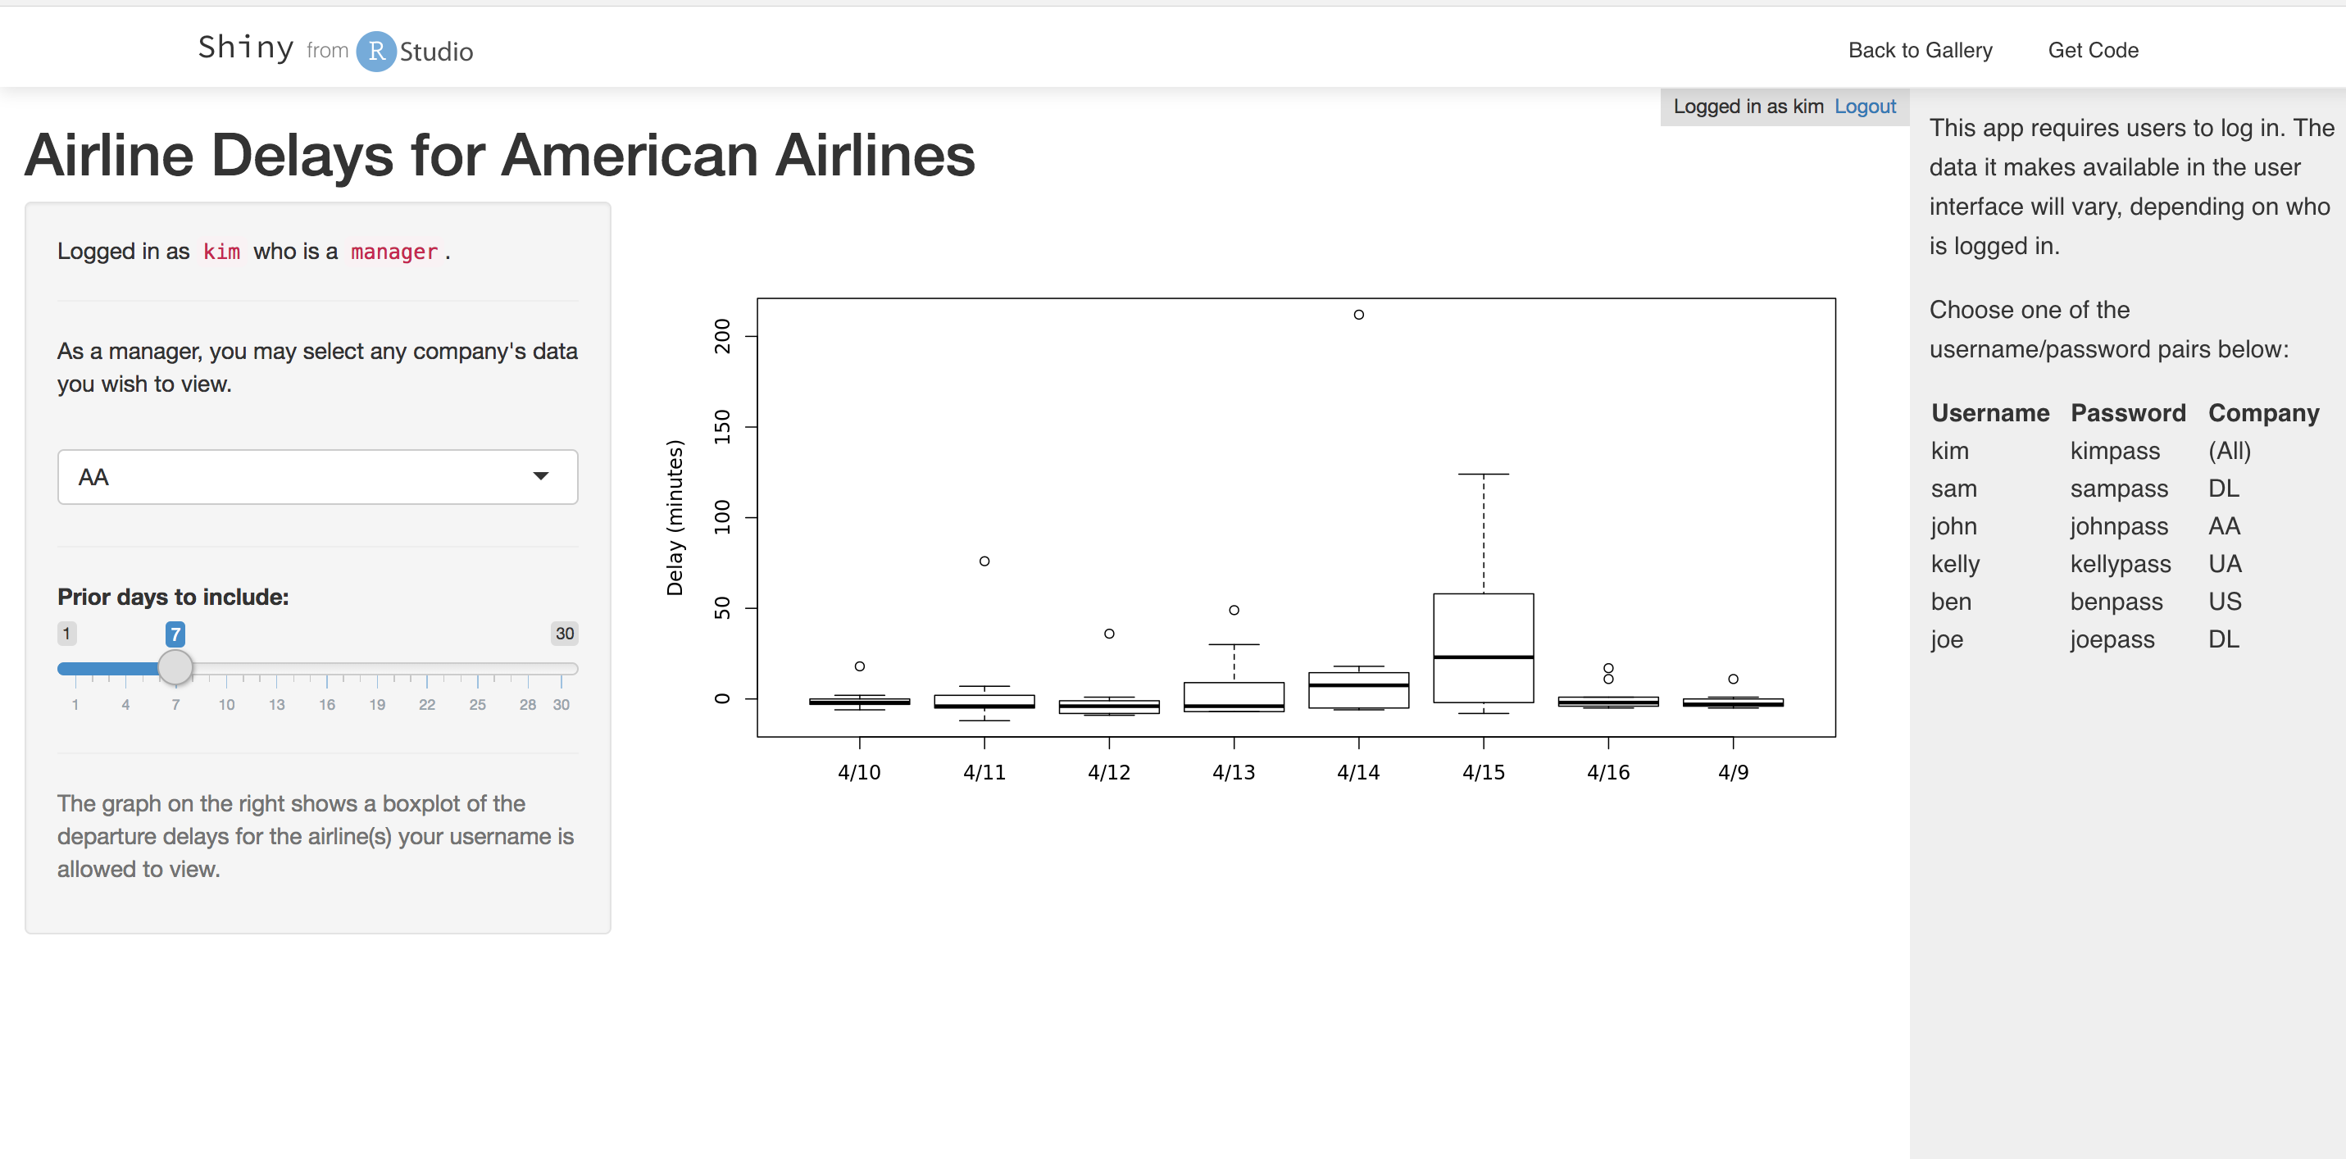Click the 4/13 boxplot box
The image size is (2346, 1159).
tap(1233, 698)
